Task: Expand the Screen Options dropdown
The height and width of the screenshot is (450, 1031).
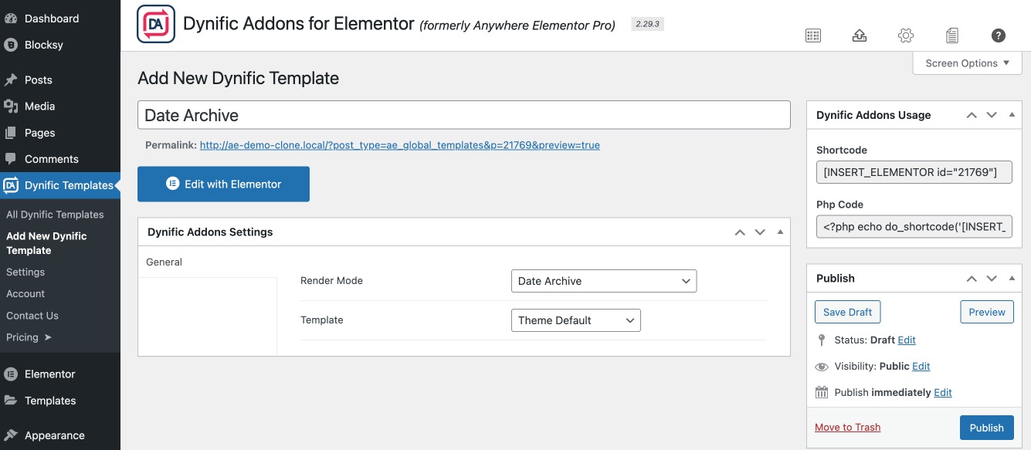Action: tap(968, 63)
